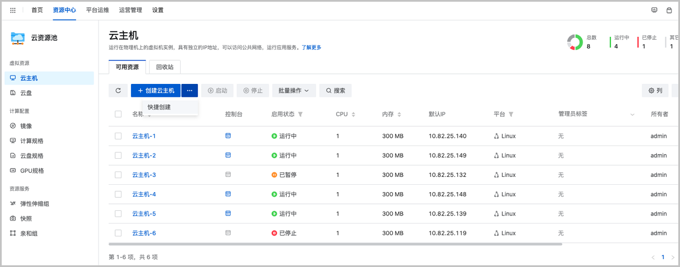Check the box for 云主机-2

tap(118, 155)
